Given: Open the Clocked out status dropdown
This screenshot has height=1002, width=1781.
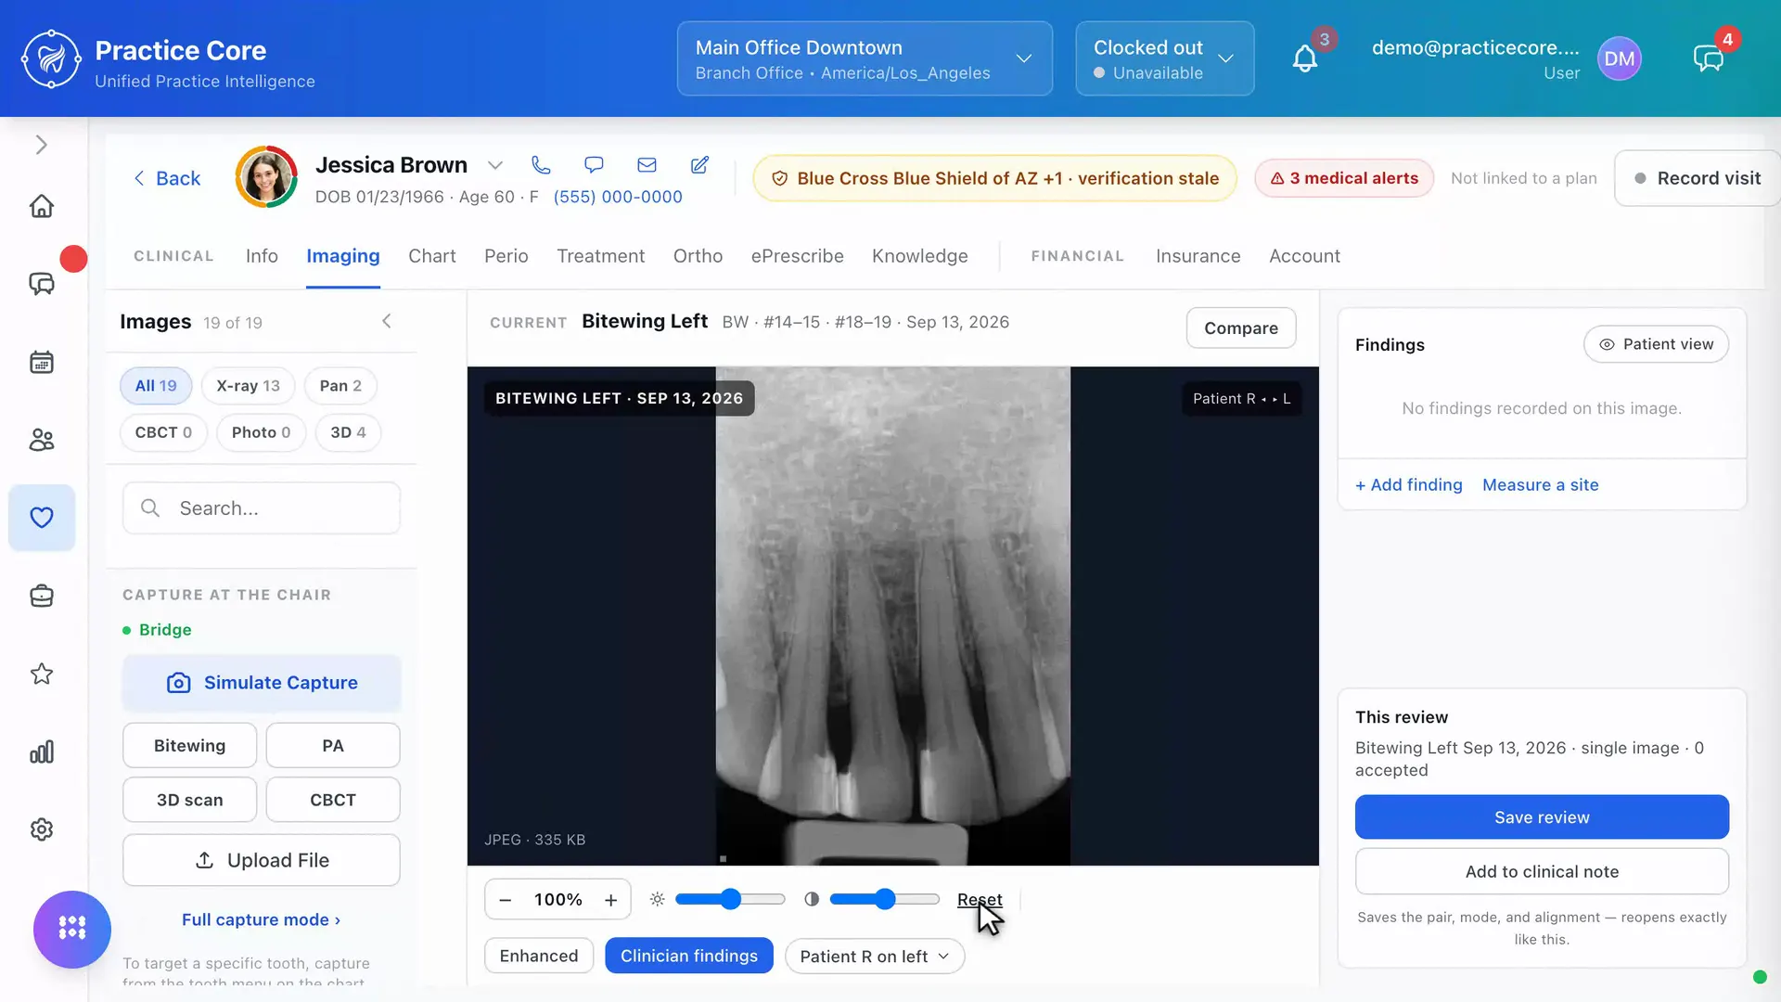Looking at the screenshot, I should (1165, 58).
